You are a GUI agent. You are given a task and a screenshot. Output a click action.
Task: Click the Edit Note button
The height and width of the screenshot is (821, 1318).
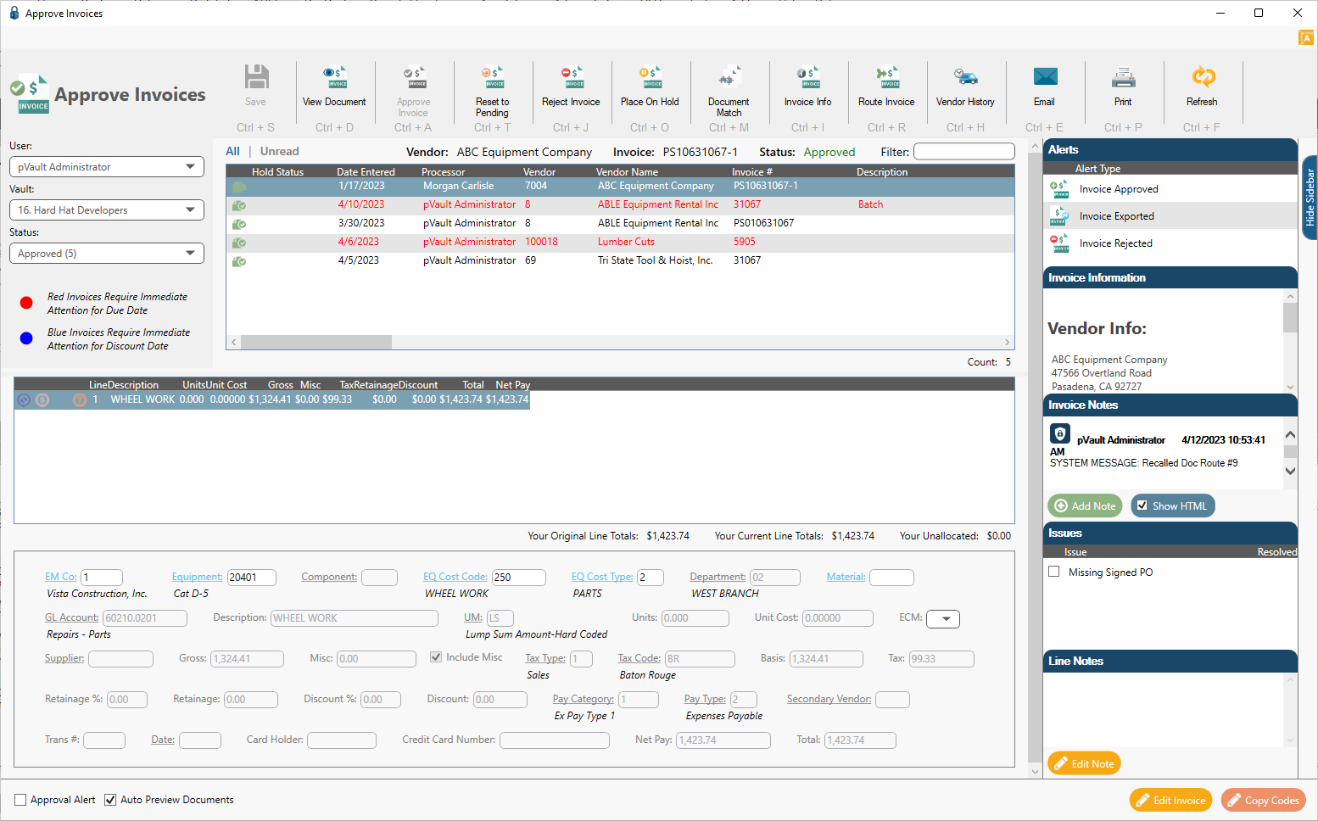tap(1084, 763)
